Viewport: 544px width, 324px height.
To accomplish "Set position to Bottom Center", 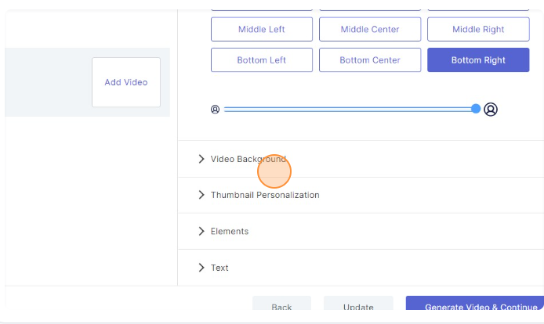I will [x=370, y=60].
